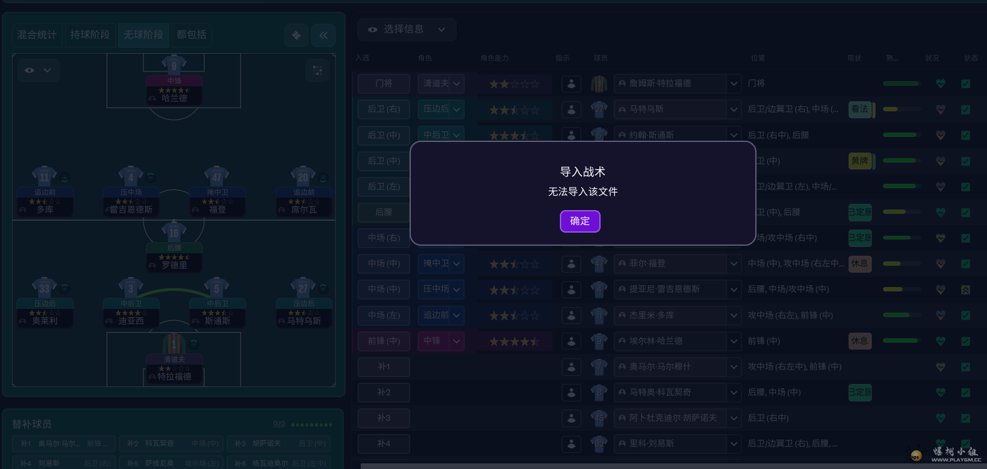The image size is (987, 469).
Task: Toggle the status checkbox for 埃尔林·哈兰德
Action: tap(966, 341)
